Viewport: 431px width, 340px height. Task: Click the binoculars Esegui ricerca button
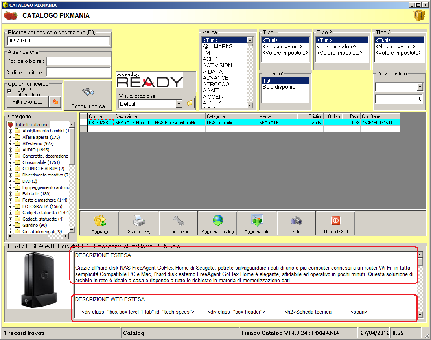(88, 96)
